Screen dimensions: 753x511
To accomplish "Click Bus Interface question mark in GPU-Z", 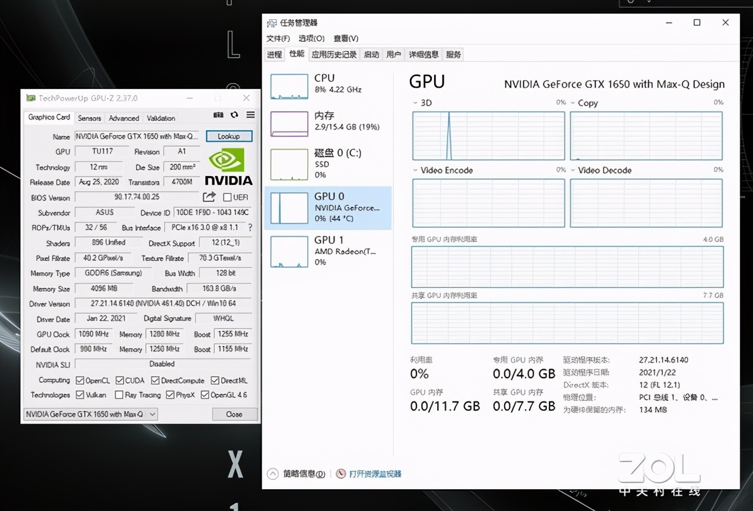I will pyautogui.click(x=250, y=227).
